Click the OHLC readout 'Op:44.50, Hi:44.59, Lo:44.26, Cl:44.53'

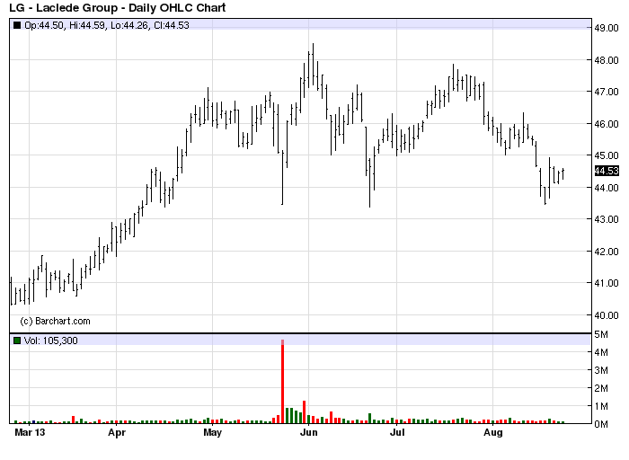pos(107,25)
